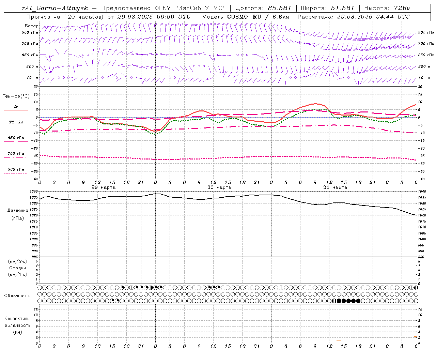Image resolution: width=436 pixels, height=349 pixels.
Task: Select the (км) unit label
Action: pos(18,332)
